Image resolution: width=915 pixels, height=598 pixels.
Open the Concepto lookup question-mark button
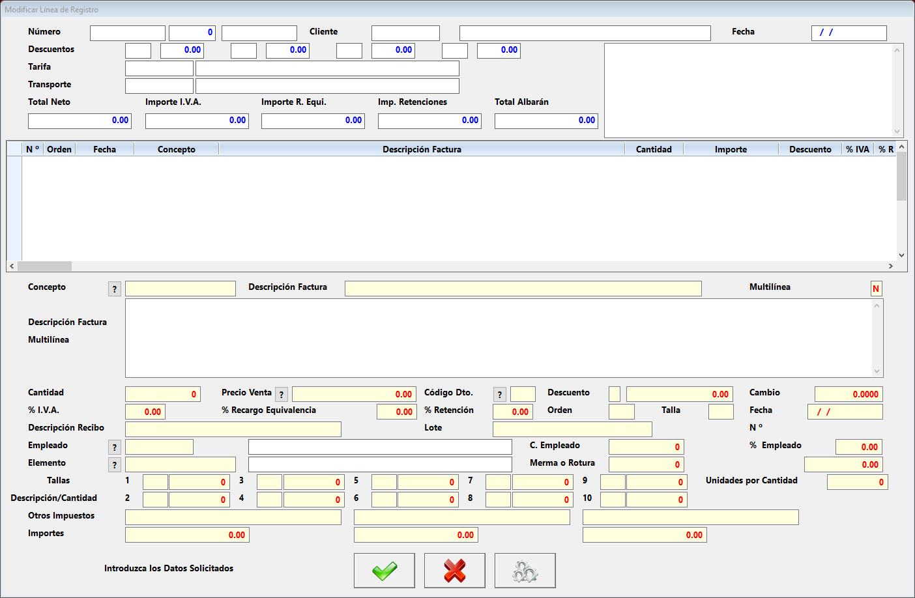pos(115,289)
